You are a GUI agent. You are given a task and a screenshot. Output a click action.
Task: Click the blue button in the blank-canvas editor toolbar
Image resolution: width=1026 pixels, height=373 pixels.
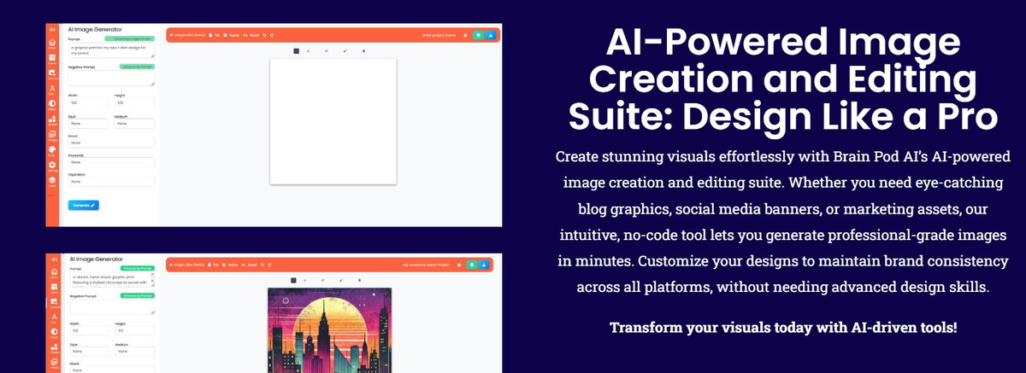pyautogui.click(x=491, y=35)
